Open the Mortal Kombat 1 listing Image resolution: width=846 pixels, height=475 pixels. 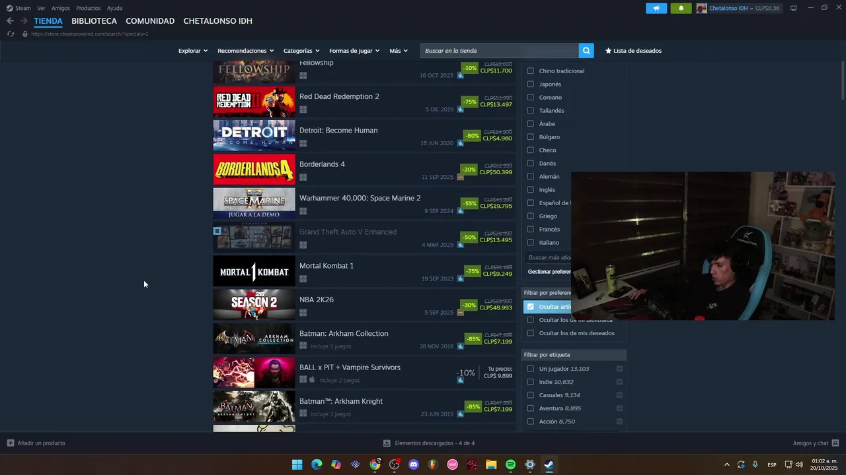pos(364,270)
